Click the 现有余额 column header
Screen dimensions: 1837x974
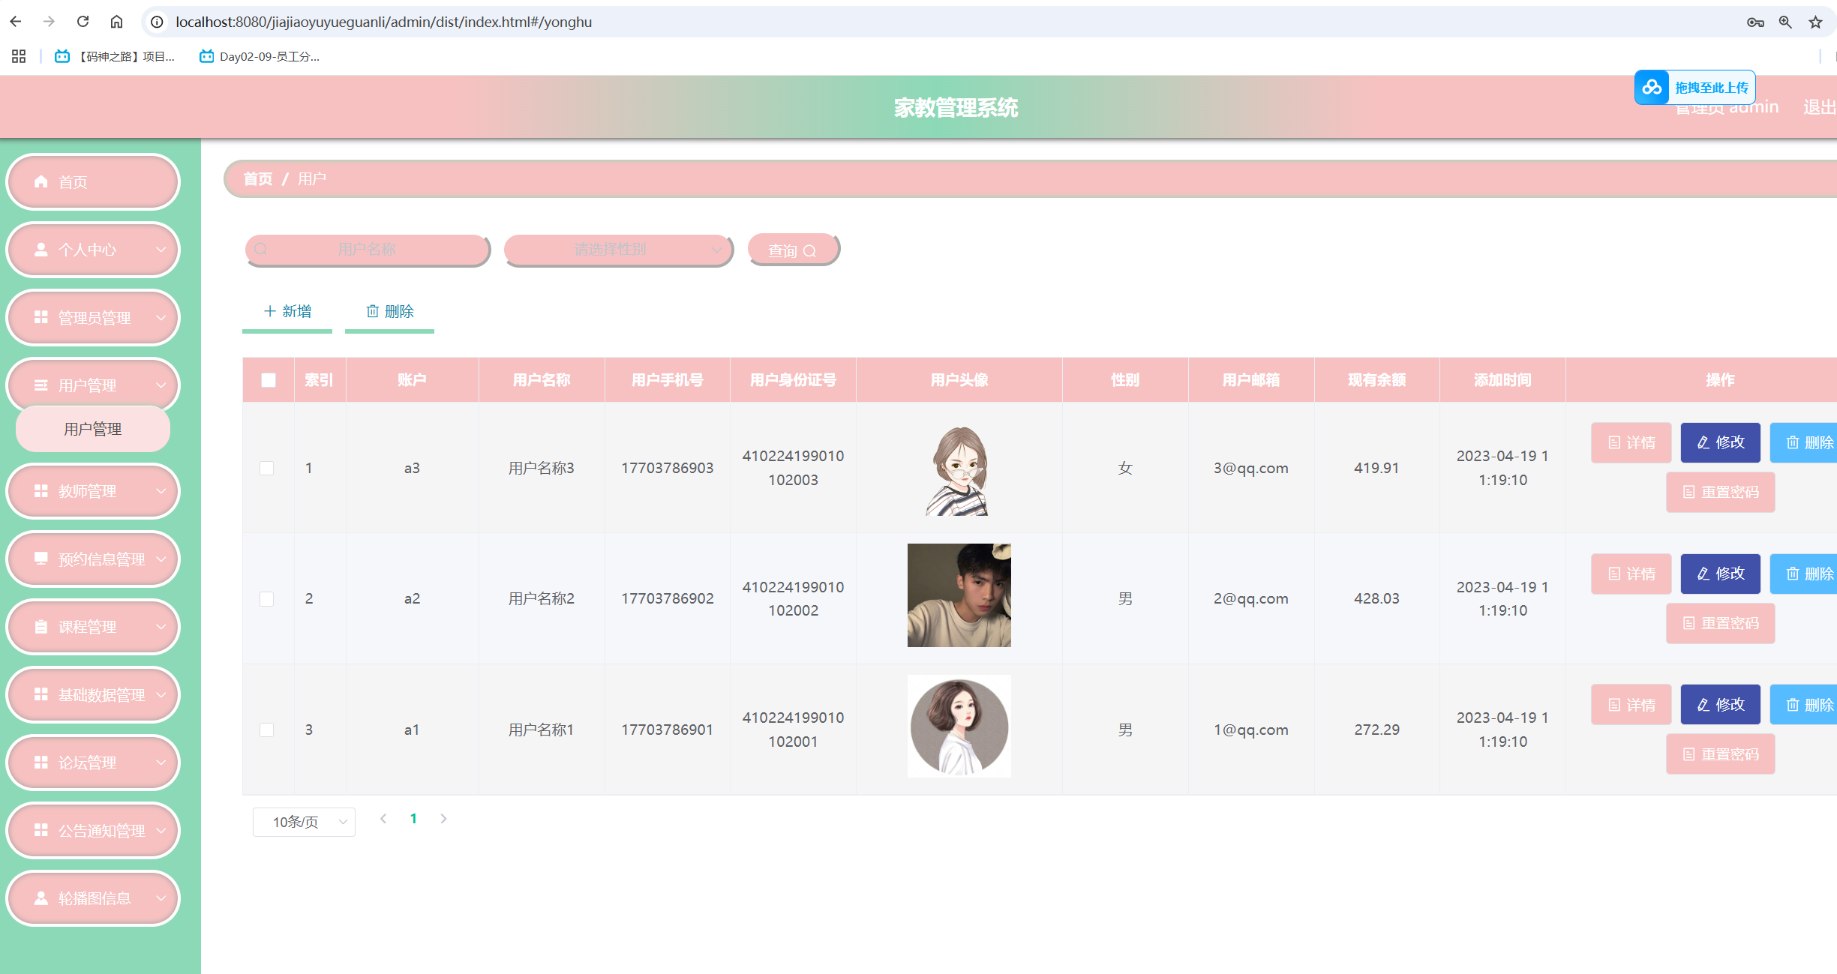click(x=1376, y=380)
